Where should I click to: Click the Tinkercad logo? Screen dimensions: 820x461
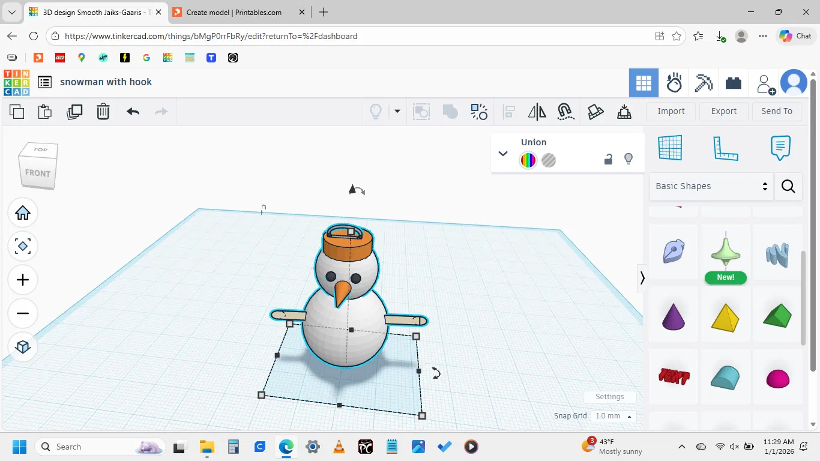coord(17,83)
